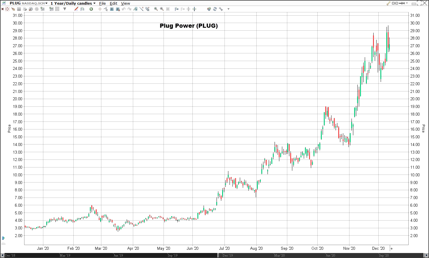
Task: Open the dropdown arrow beside the pushpin
Action: click(407, 3)
